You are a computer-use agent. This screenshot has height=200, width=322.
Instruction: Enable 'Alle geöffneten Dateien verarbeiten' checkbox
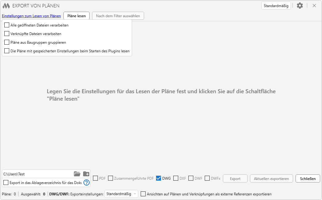(7, 25)
